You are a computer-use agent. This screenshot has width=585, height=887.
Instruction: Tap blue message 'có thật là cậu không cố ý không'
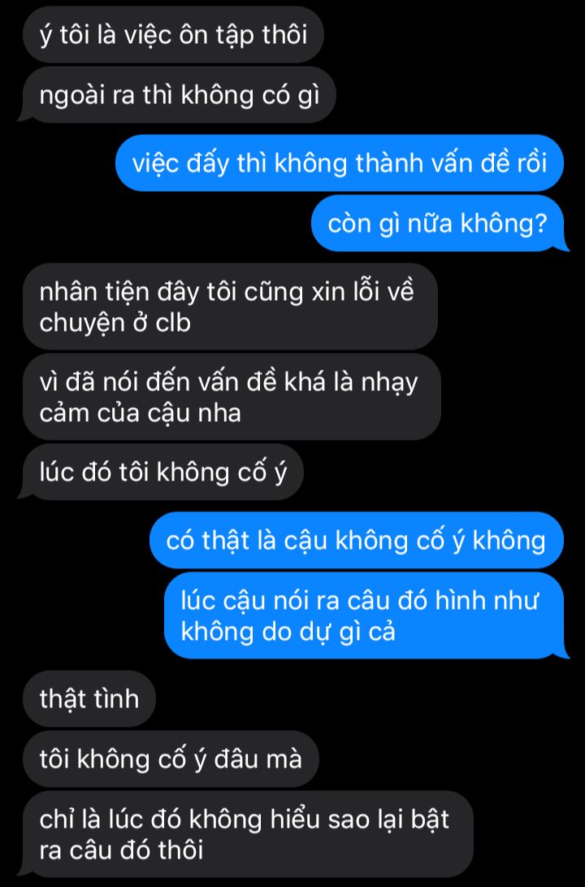(x=357, y=540)
